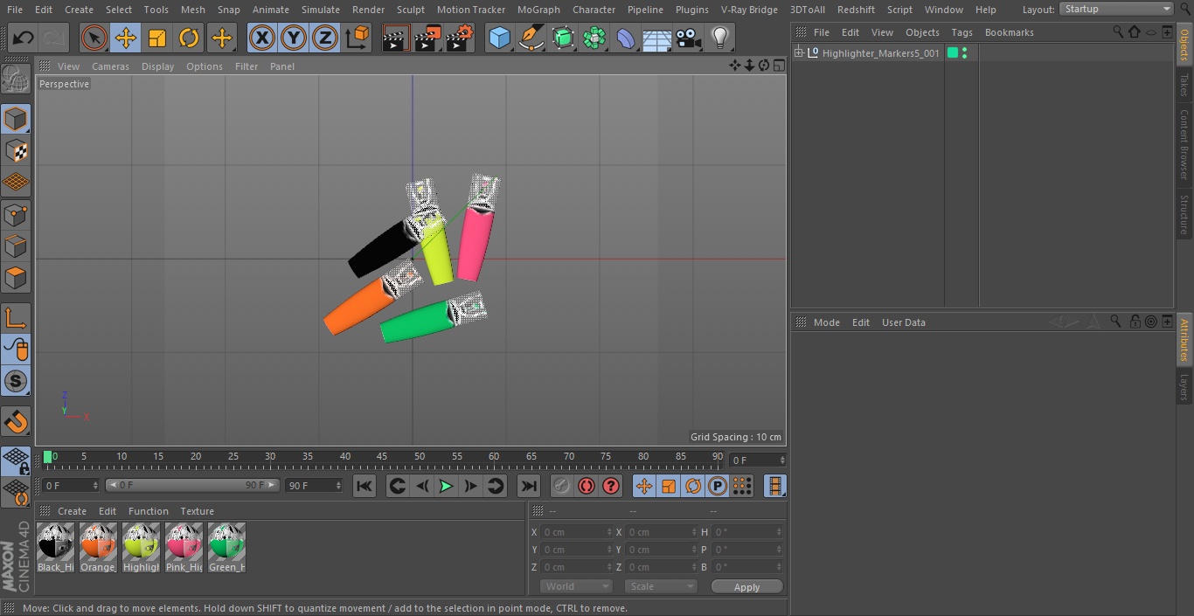Open the Render menu
This screenshot has height=616, width=1194.
click(x=368, y=10)
